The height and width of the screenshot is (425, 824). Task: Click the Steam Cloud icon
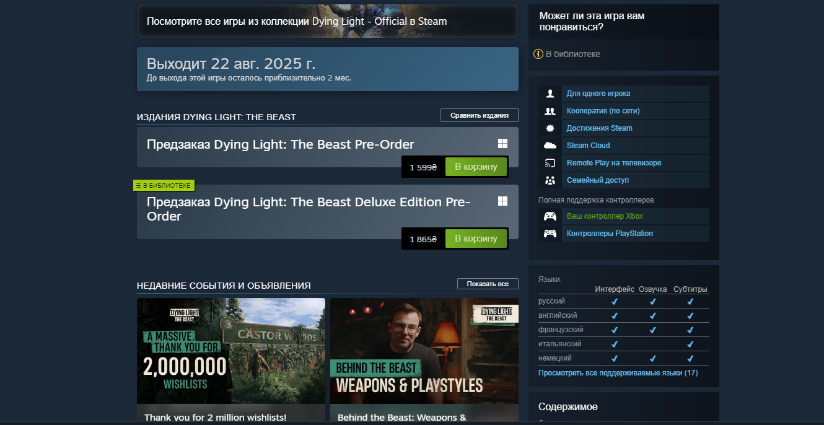[x=550, y=146]
